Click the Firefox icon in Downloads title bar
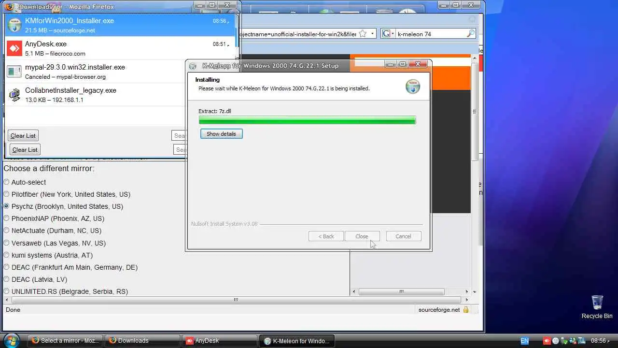Viewport: 618px width, 348px height. pos(9,7)
